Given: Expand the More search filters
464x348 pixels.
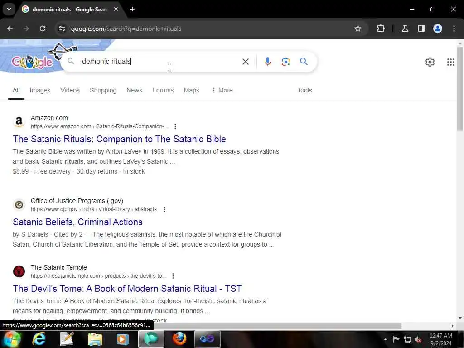Looking at the screenshot, I should click(x=222, y=90).
